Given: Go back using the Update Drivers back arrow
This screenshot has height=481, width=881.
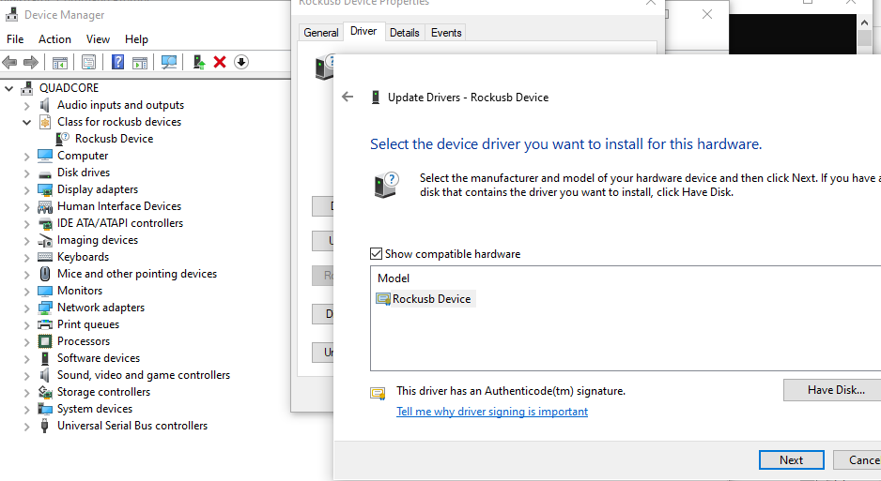Looking at the screenshot, I should click(x=348, y=97).
